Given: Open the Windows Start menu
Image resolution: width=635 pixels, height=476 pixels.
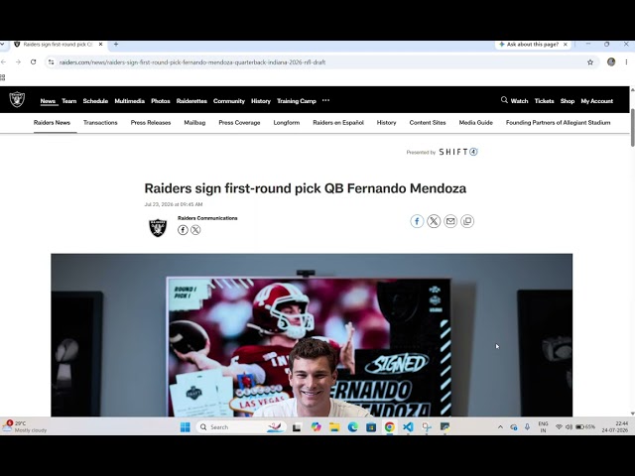Looking at the screenshot, I should pyautogui.click(x=186, y=427).
